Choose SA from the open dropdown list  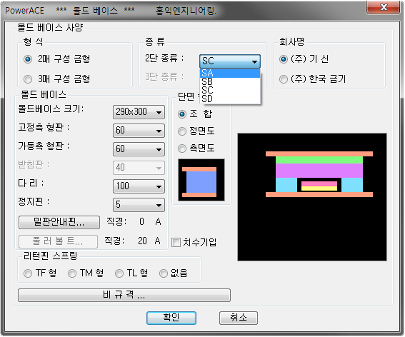click(x=230, y=73)
